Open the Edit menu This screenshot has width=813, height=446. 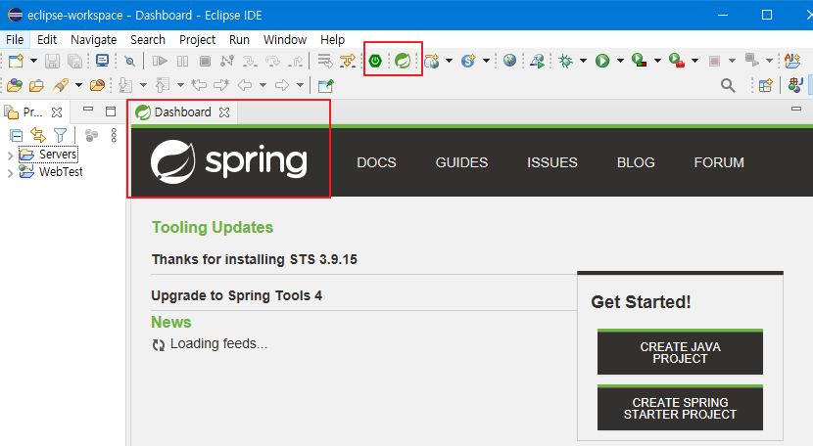click(47, 40)
